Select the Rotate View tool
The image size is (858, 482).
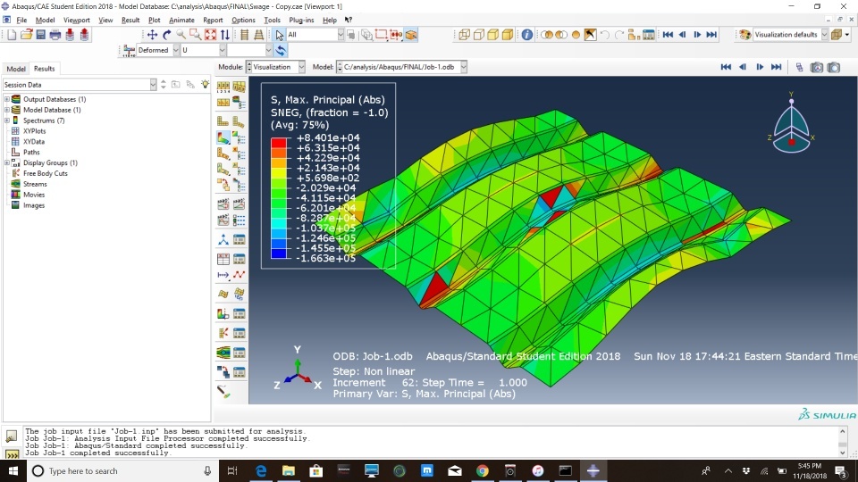pos(166,35)
